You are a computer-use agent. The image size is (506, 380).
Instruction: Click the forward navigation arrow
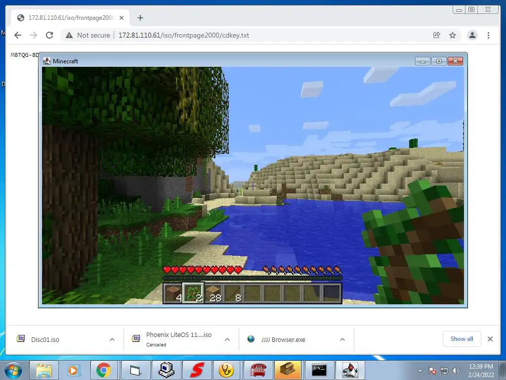pos(34,35)
